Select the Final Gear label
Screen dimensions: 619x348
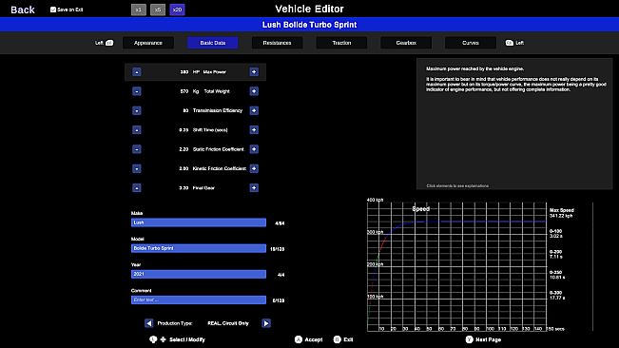point(203,188)
